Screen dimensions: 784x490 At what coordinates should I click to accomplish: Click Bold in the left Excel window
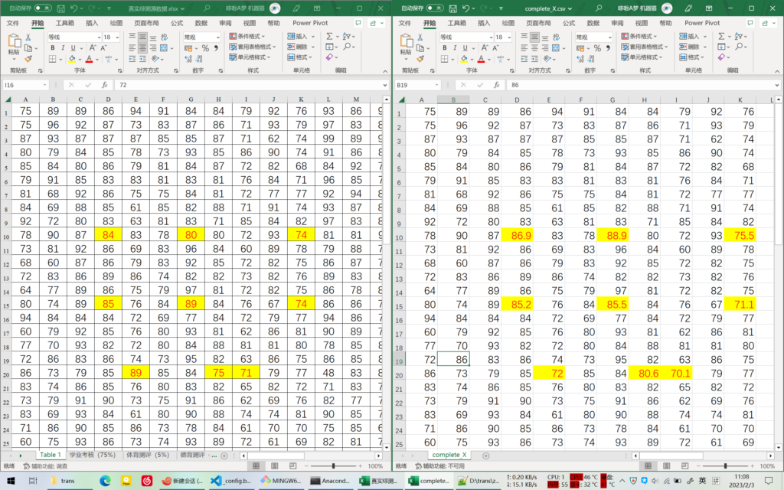point(53,47)
